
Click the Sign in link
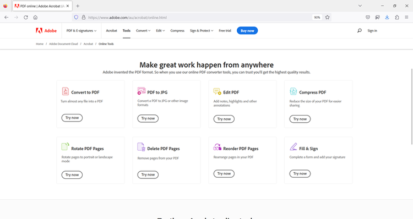tap(372, 30)
